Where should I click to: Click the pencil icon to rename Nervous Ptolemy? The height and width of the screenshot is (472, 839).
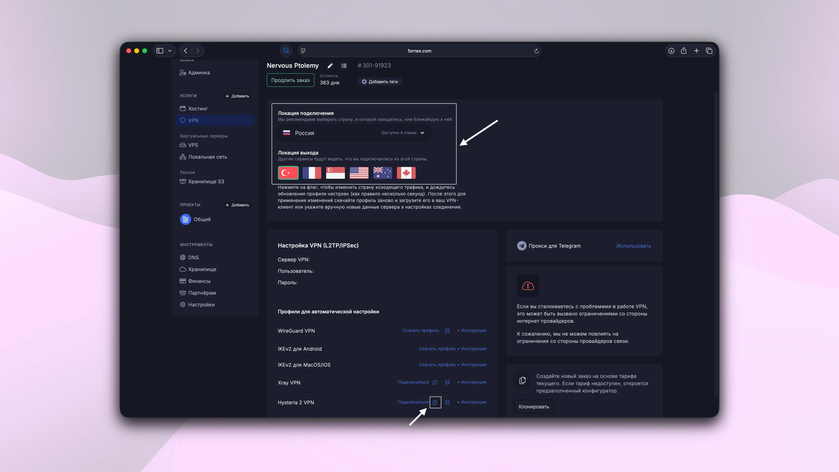tap(330, 66)
